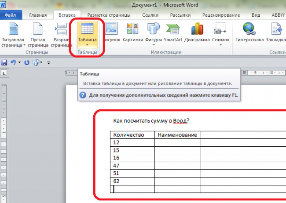The height and width of the screenshot is (203, 286).
Task: Undo the last action
Action: pyautogui.click(x=13, y=62)
